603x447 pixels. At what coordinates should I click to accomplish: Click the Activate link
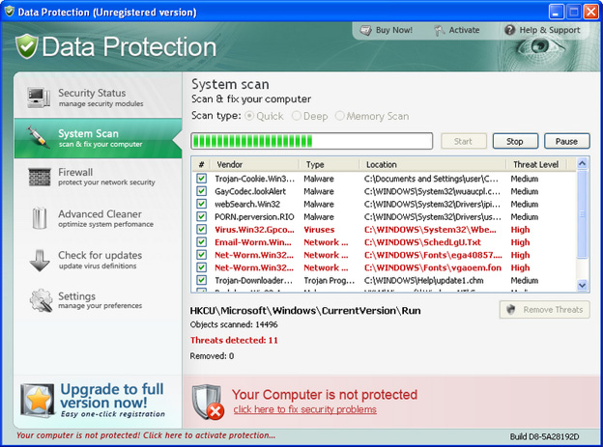[x=457, y=30]
